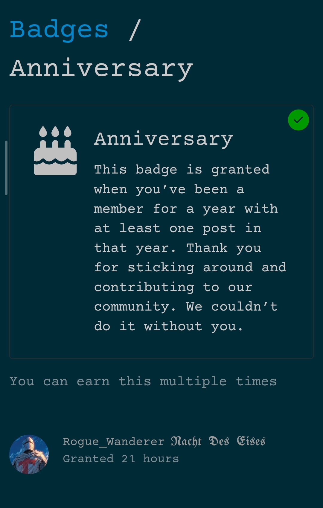Screen dimensions: 323x508
Task: Click the Anniversary page heading
Action: point(101,69)
